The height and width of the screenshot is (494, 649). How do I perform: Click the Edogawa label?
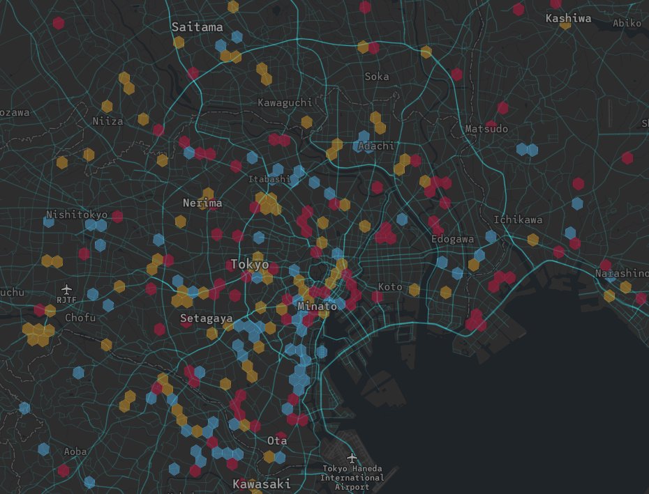point(452,239)
